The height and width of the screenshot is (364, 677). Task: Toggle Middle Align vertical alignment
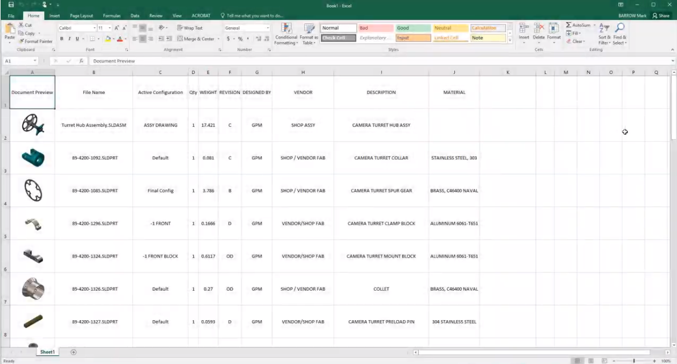142,28
